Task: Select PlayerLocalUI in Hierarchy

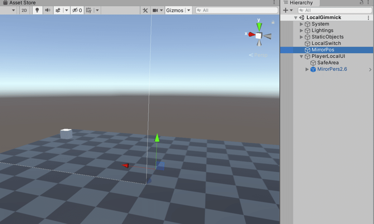Action: pyautogui.click(x=328, y=56)
